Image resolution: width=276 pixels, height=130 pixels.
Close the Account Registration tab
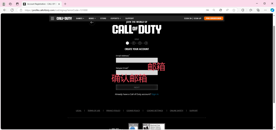(x=59, y=4)
